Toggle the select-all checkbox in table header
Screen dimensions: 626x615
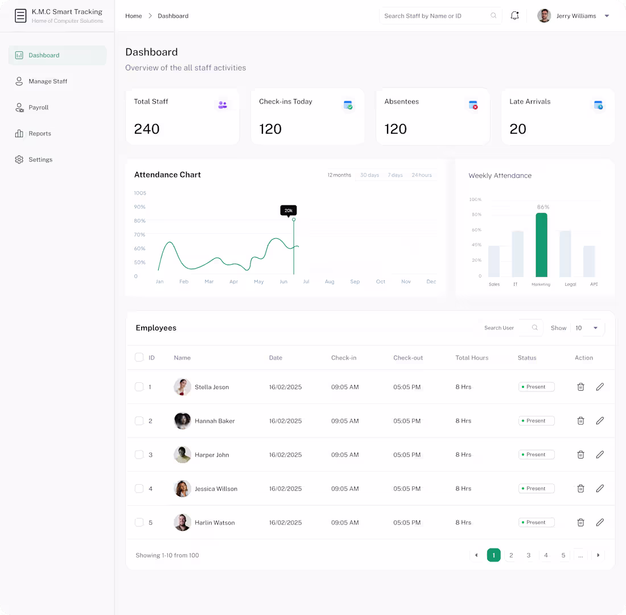pos(139,357)
